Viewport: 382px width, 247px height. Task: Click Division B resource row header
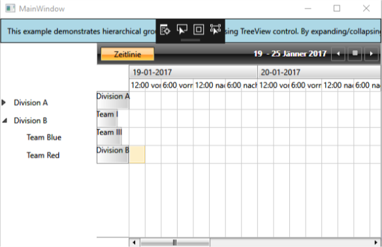113,154
